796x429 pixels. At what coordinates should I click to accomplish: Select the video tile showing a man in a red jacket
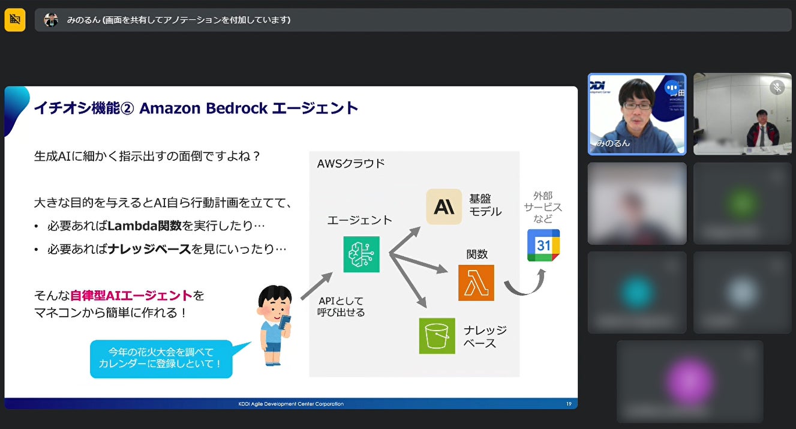[743, 114]
